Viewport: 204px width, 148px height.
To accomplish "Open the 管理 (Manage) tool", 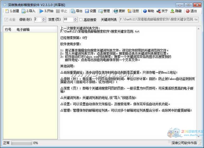I will 104,11.
